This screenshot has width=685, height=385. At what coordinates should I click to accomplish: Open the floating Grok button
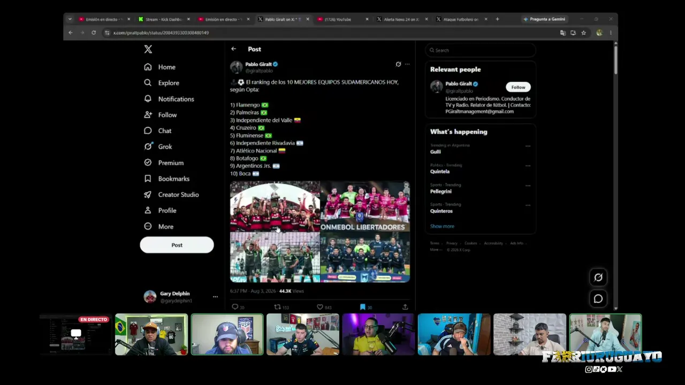pyautogui.click(x=598, y=277)
